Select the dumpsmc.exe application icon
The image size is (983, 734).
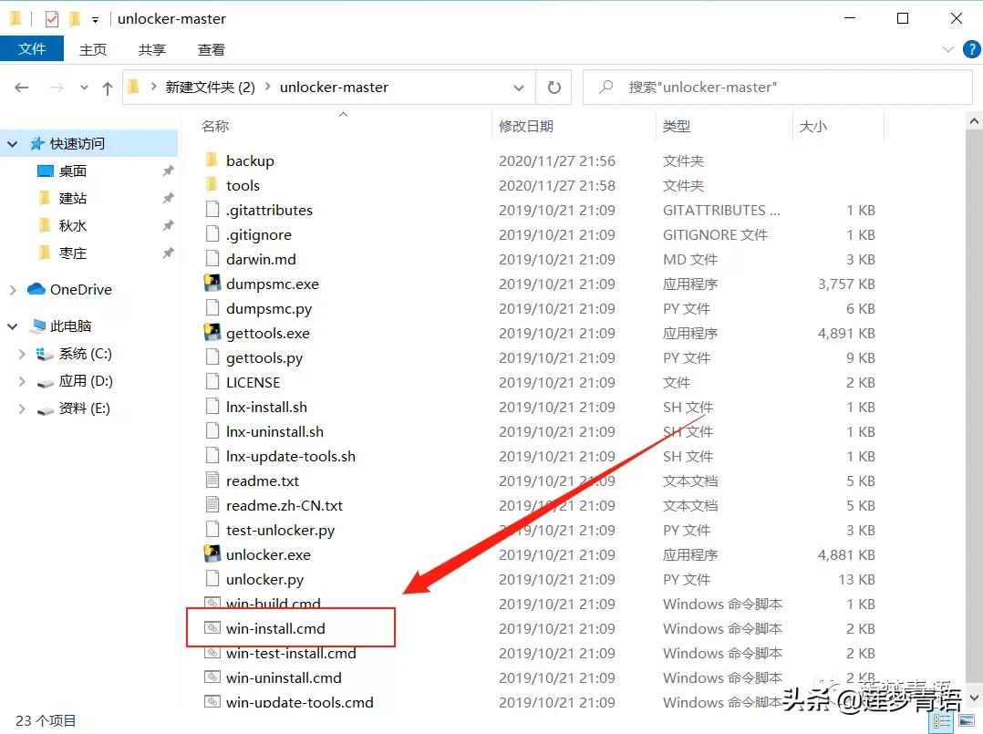(212, 284)
